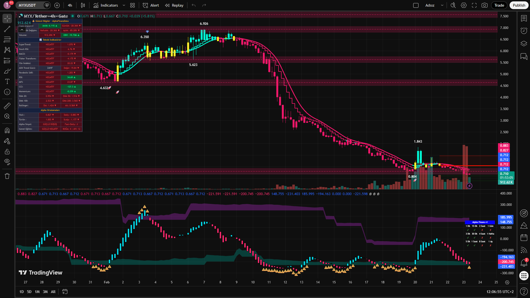
Task: Open indicator templates grid icon
Action: (132, 5)
